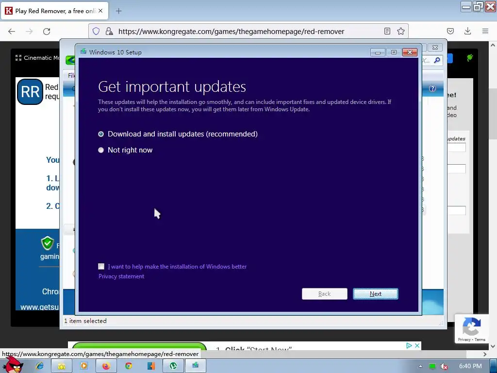Toggle reader view in the address bar
497x373 pixels.
[x=387, y=31]
